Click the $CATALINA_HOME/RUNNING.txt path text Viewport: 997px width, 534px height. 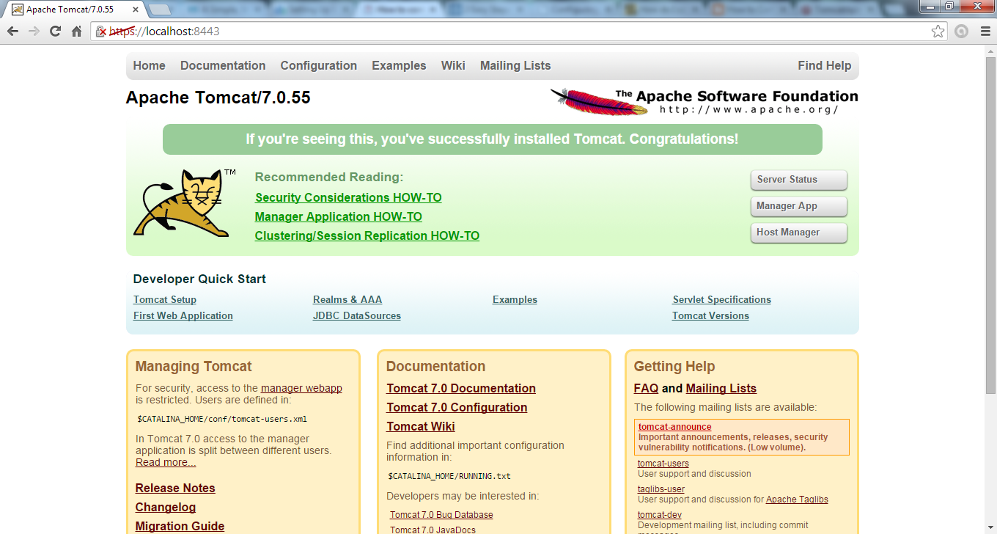[449, 476]
